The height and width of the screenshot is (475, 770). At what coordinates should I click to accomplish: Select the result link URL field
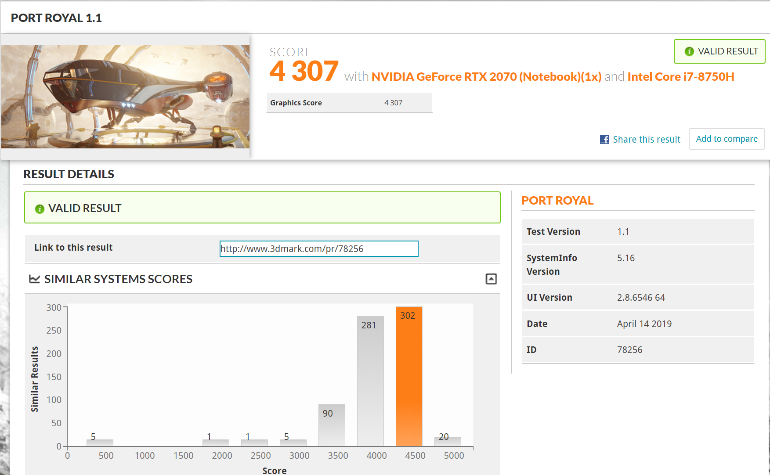click(x=319, y=248)
